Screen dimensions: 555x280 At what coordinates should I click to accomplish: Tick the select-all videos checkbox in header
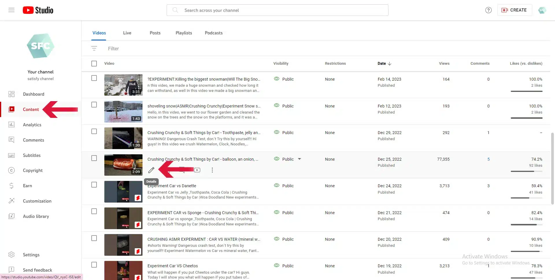94,64
